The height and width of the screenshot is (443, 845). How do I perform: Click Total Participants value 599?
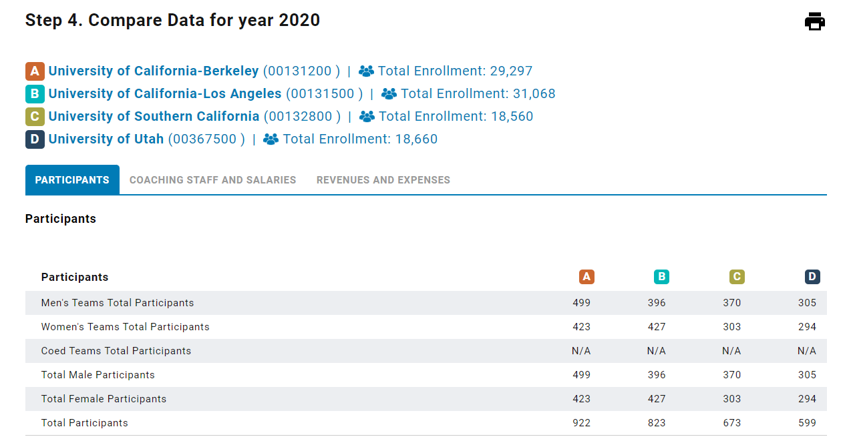click(808, 423)
